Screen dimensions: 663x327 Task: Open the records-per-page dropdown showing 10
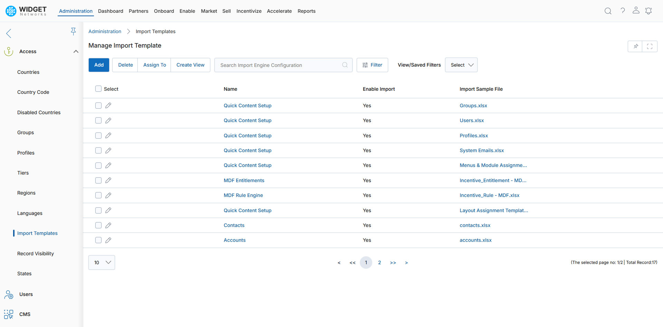(102, 262)
